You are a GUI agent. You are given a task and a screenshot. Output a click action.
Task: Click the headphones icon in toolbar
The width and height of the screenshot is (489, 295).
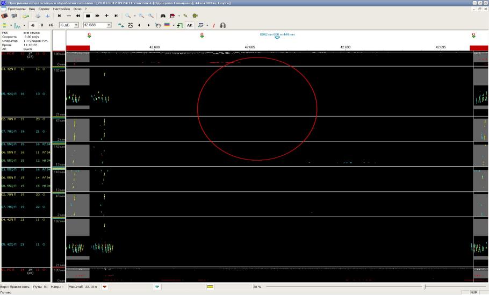(222, 25)
